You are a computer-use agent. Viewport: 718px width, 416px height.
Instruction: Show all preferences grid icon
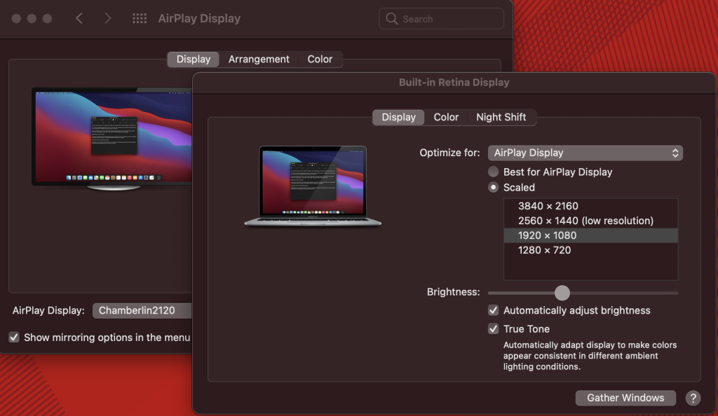[140, 18]
